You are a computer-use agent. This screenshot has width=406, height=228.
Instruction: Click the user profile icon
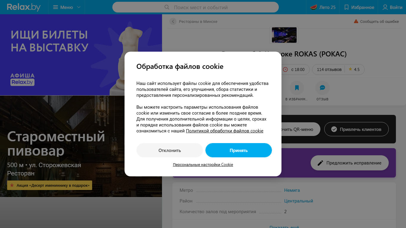[x=385, y=7]
